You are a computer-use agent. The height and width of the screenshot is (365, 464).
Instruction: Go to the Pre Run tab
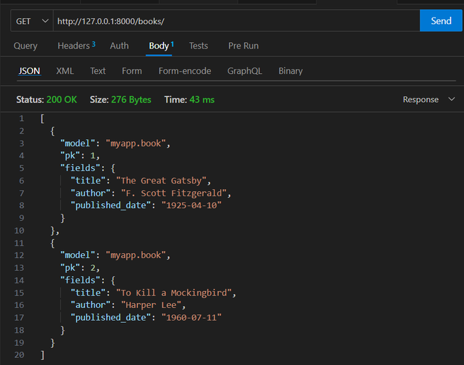click(x=243, y=46)
